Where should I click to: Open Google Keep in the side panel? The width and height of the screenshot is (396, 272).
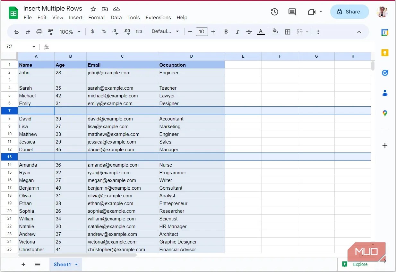(385, 53)
